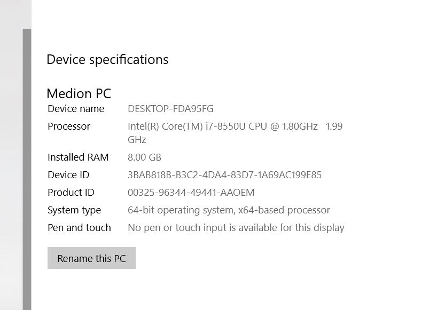Image resolution: width=445 pixels, height=310 pixels.
Task: Click the 1.99 processor speed text
Action: pos(334,126)
